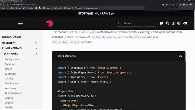
Task: Open the NestJS GitHub repository icon
Action: pos(168,23)
